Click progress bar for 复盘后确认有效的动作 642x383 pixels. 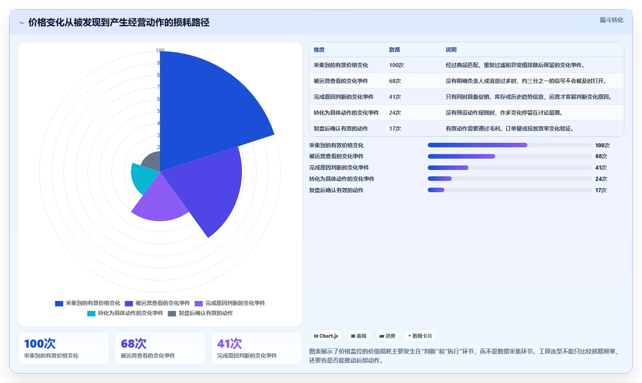[x=510, y=190]
